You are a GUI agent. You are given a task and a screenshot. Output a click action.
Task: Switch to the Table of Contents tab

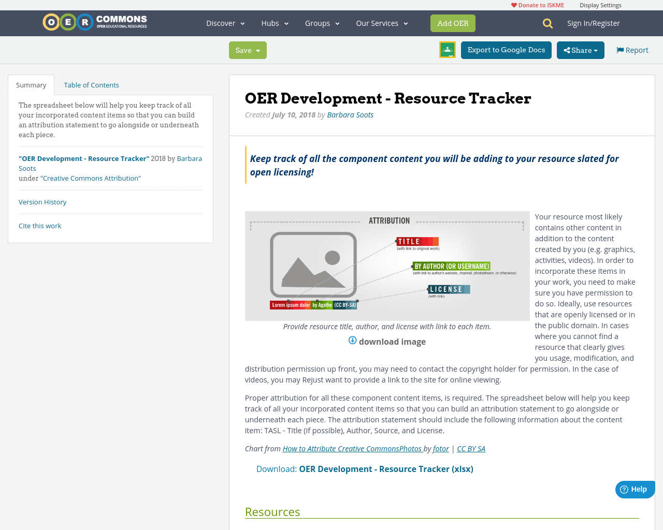click(91, 84)
